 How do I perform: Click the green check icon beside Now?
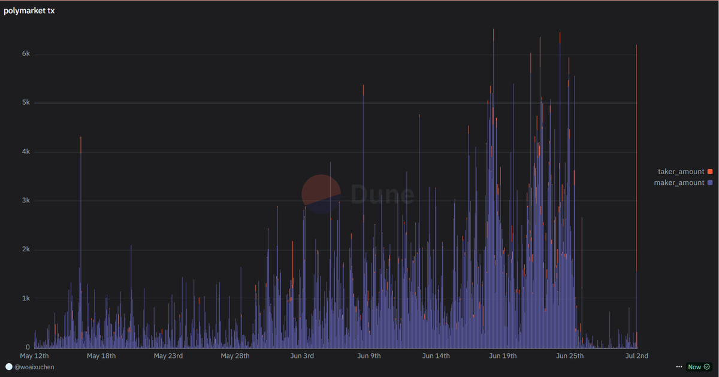(x=706, y=367)
